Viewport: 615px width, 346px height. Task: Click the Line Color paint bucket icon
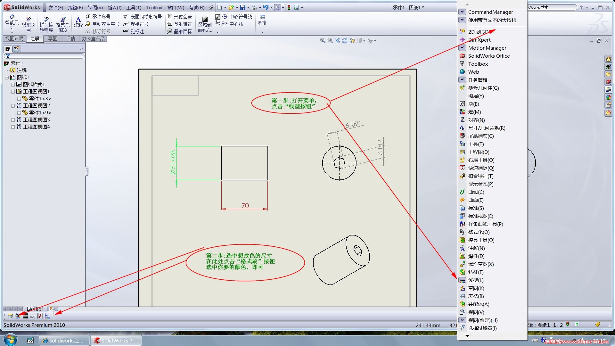[x=18, y=316]
